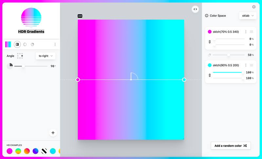Viewport: 262px width, 159px height.
Task: Load the solid magenta HD example
Action: pyautogui.click(x=9, y=151)
